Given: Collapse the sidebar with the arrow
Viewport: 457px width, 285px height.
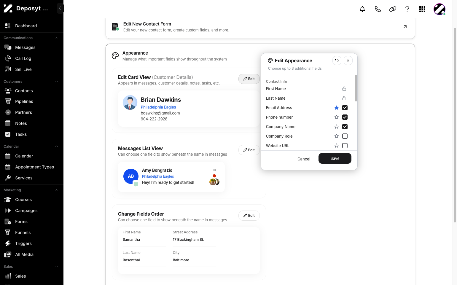Looking at the screenshot, I should (60, 8).
